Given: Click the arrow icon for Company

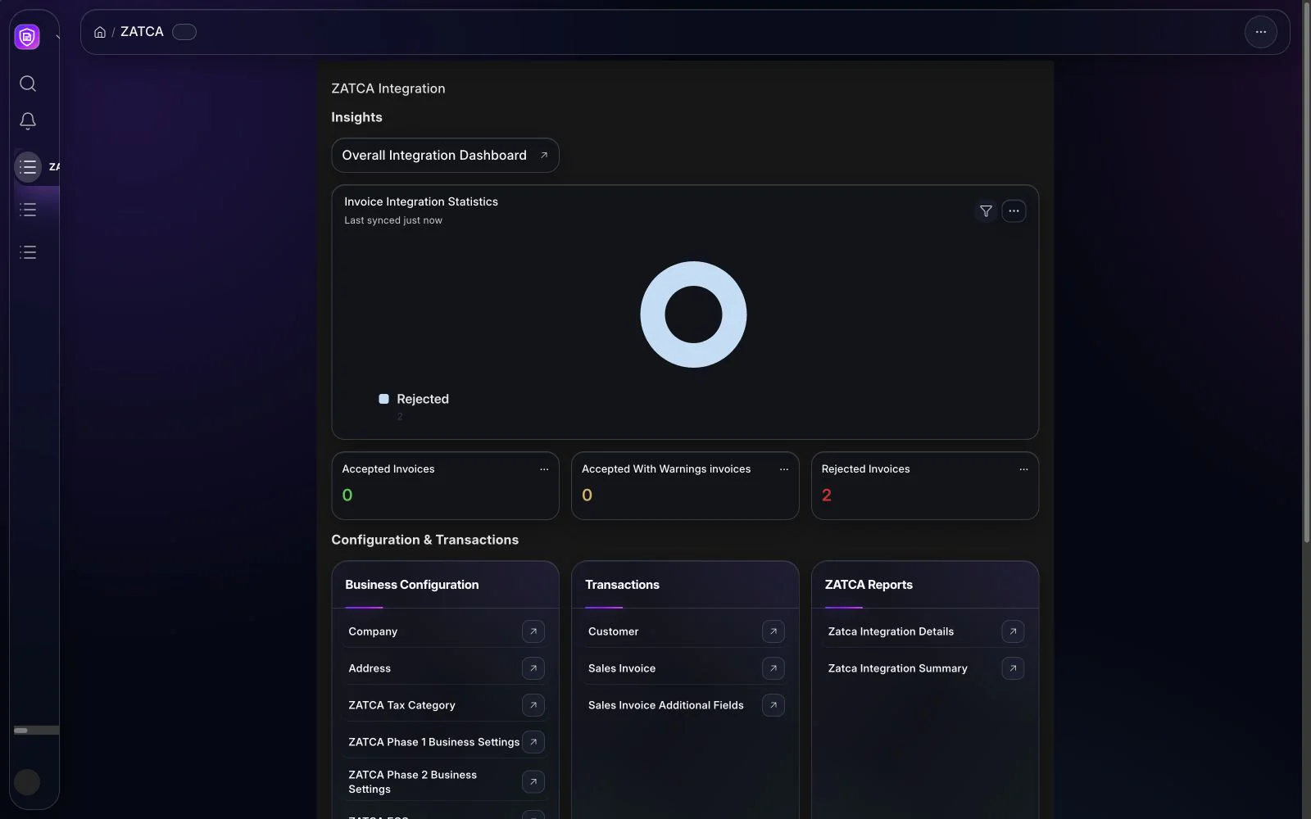Looking at the screenshot, I should [533, 631].
